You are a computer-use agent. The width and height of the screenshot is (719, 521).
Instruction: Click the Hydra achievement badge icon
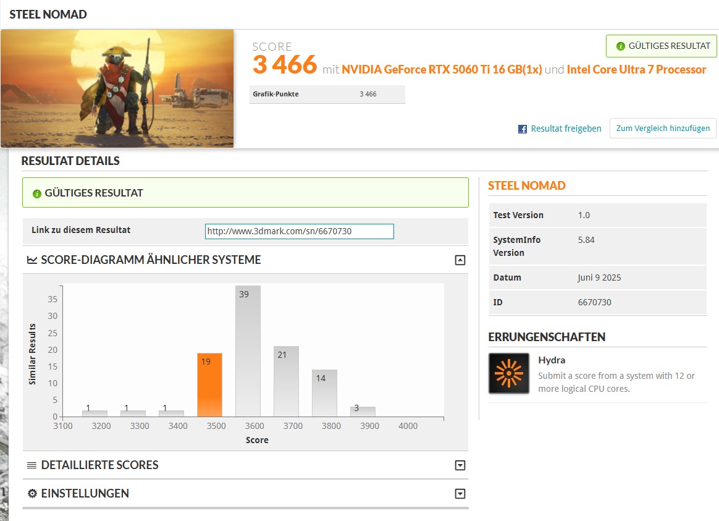point(509,373)
